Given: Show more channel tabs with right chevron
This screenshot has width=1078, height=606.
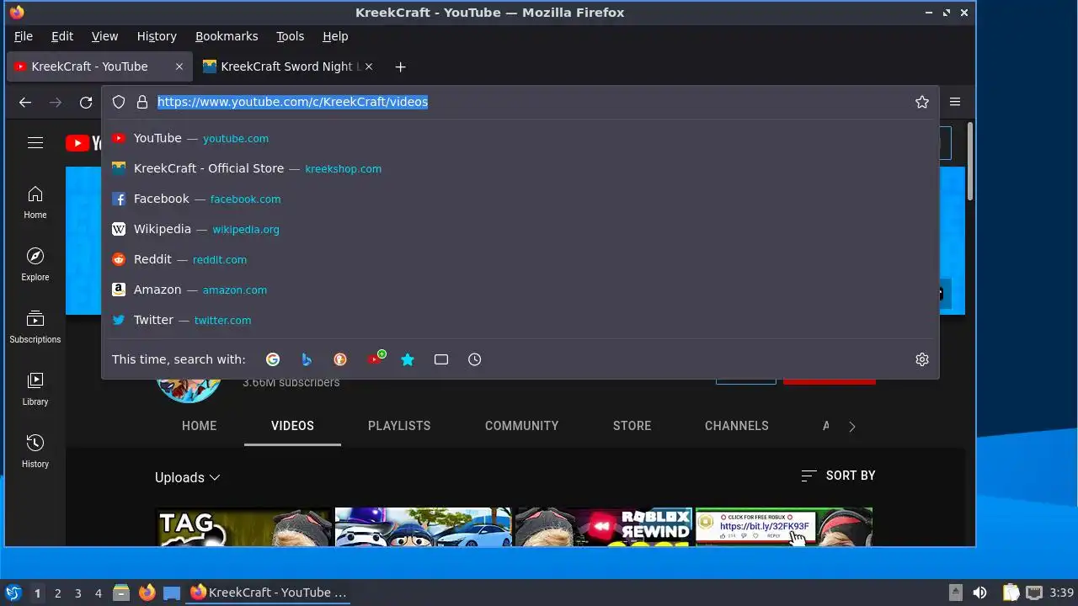Looking at the screenshot, I should [851, 427].
